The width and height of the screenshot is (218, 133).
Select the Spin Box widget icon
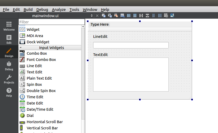point(22,85)
